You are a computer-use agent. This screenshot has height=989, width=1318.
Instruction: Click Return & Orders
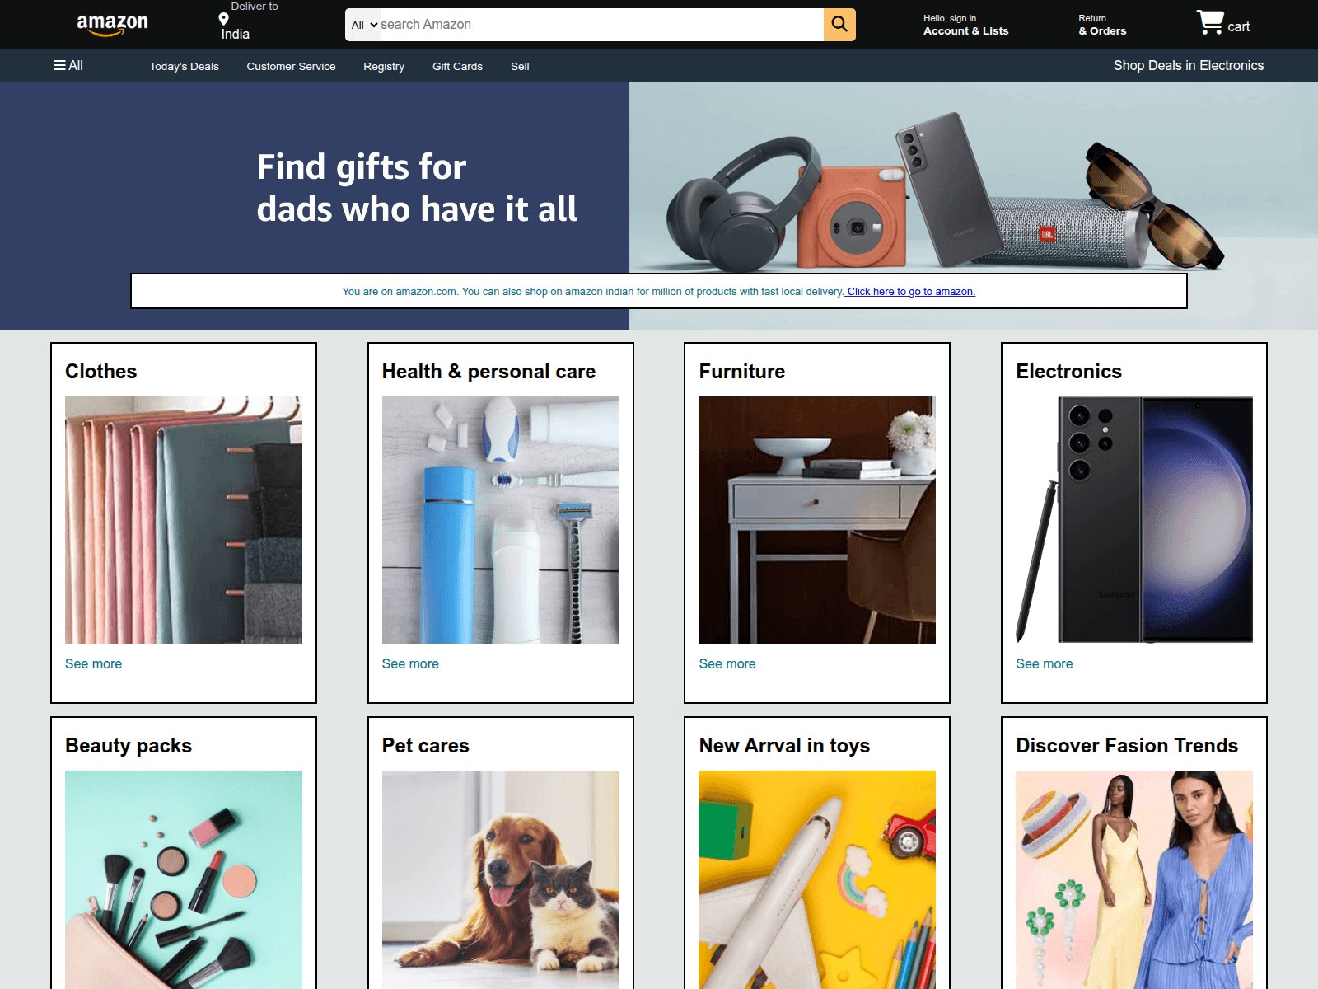point(1102,25)
